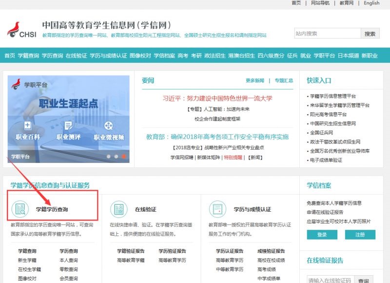Open 学信档案 in the navigation bar
This screenshot has height=283, width=390.
click(x=164, y=56)
